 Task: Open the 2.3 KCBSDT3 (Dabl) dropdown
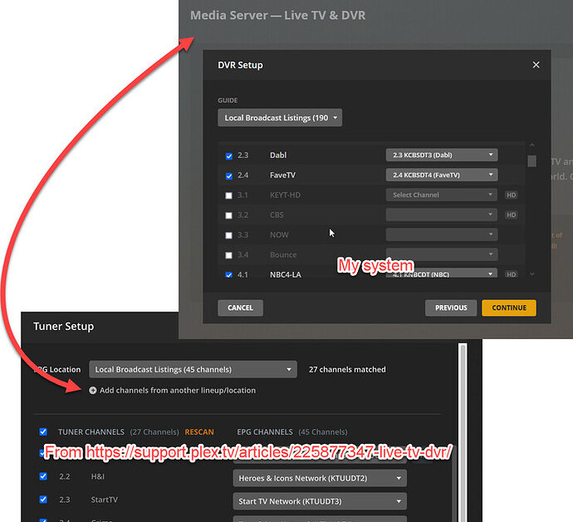tap(442, 155)
